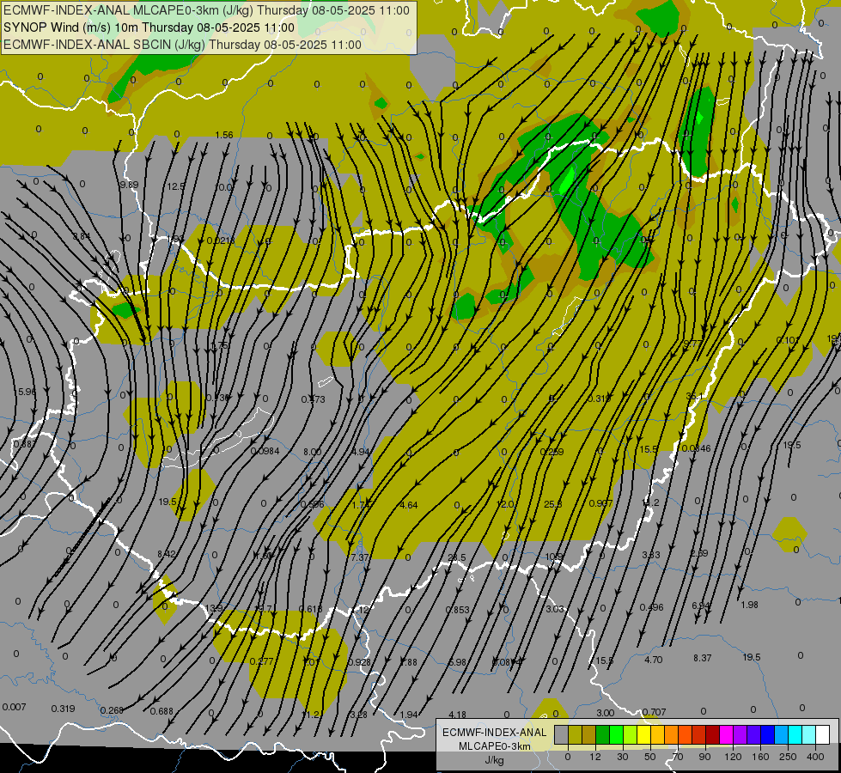
Task: Click the map value 3.28
Action: tap(359, 715)
